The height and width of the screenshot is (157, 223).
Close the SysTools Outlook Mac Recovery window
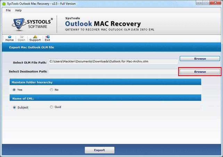tap(215, 3)
